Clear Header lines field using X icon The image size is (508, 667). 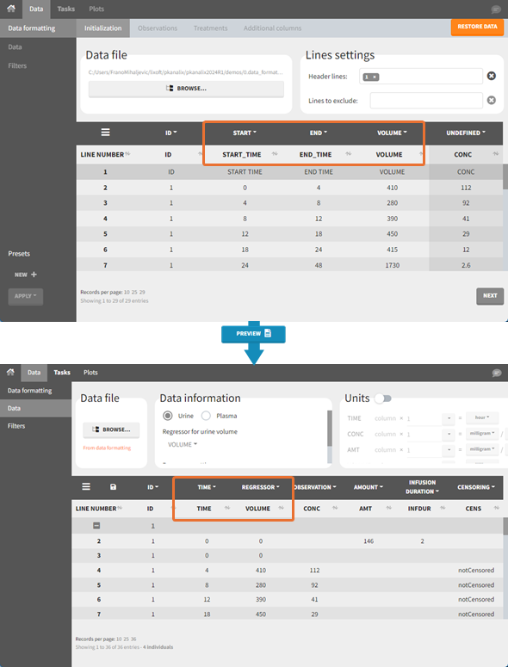click(491, 76)
